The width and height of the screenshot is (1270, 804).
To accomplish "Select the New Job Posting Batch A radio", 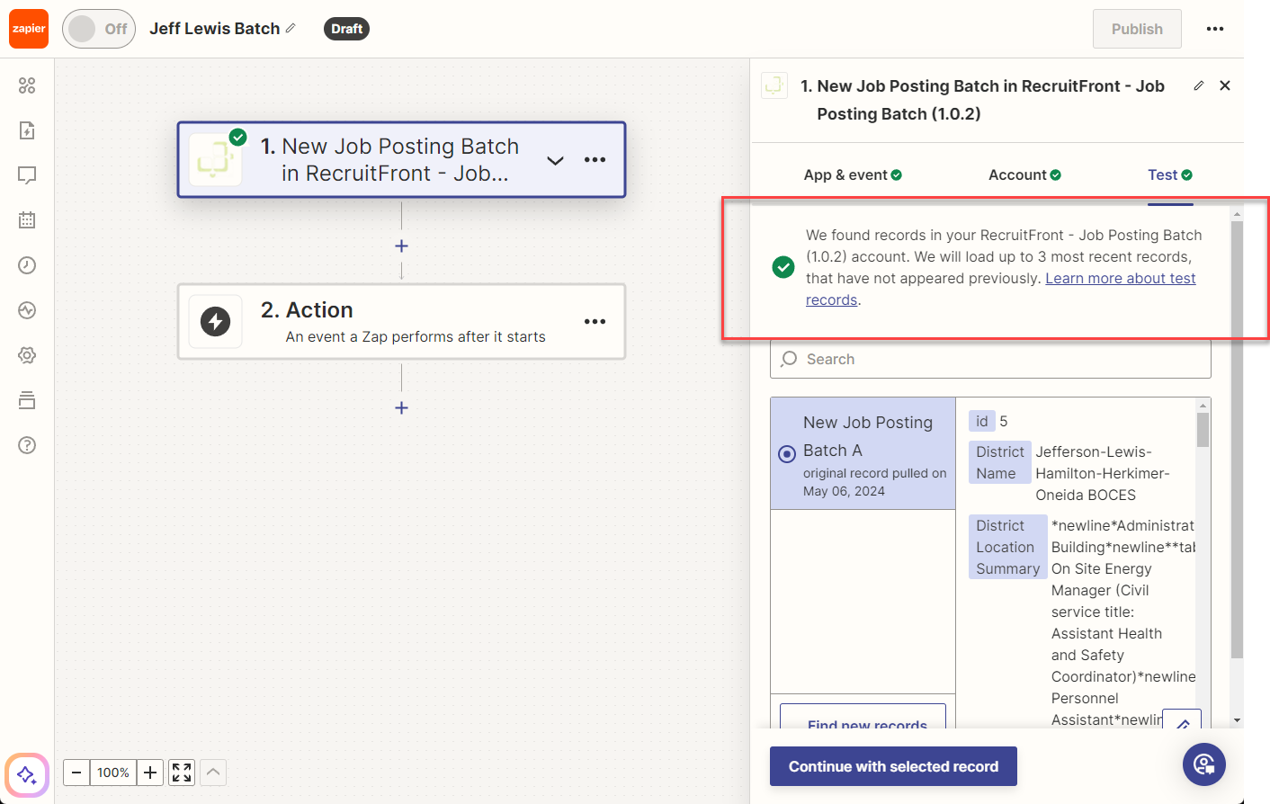I will coord(787,453).
